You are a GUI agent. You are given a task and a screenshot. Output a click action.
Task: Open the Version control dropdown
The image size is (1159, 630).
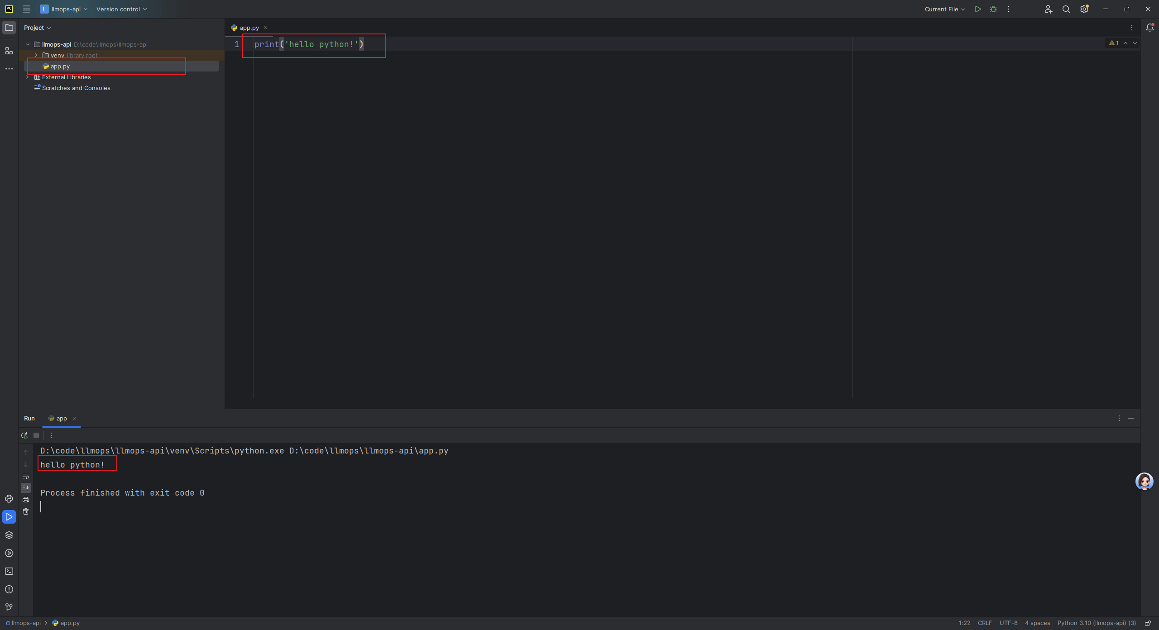tap(121, 9)
